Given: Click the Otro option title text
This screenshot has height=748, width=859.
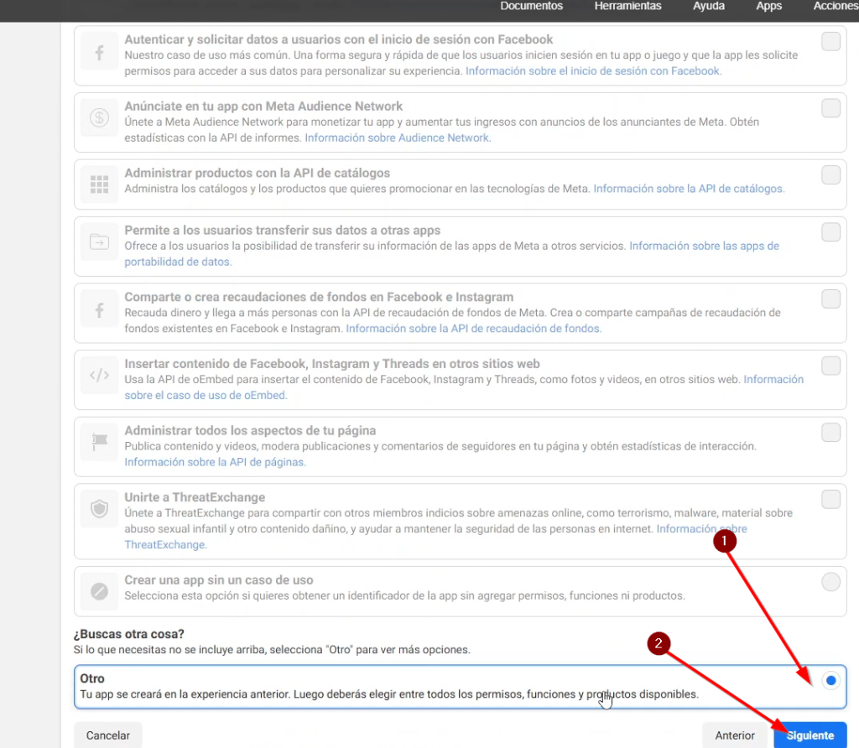Looking at the screenshot, I should click(92, 678).
